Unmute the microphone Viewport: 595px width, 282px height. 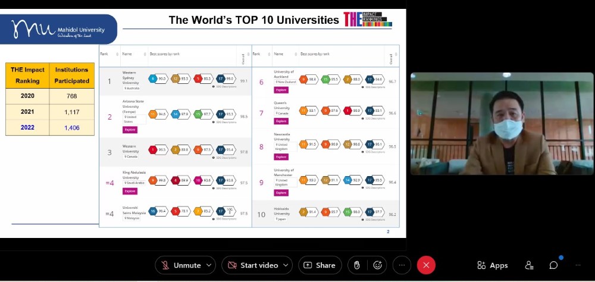(x=180, y=265)
